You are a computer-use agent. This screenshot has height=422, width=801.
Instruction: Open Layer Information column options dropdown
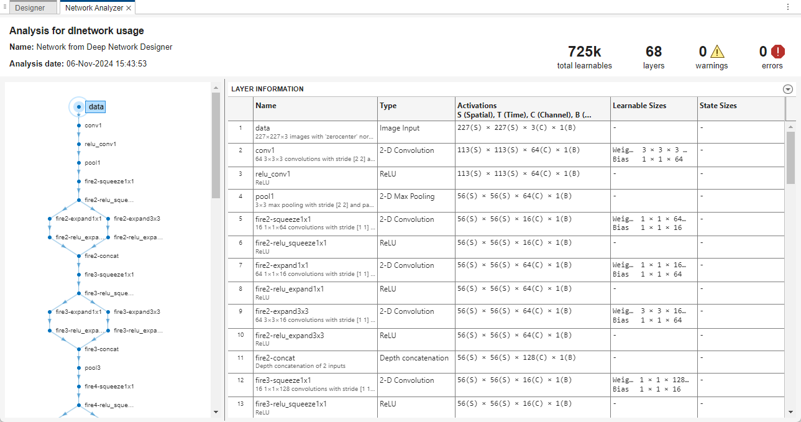coord(788,89)
